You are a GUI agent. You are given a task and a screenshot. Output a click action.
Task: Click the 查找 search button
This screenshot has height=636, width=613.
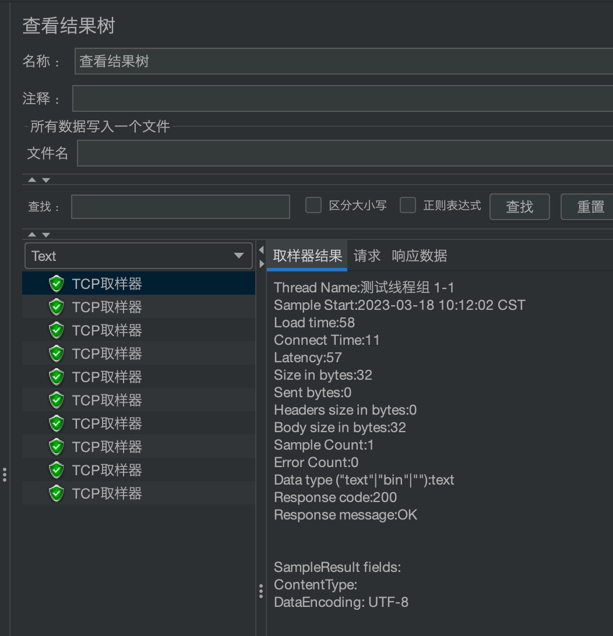(519, 206)
